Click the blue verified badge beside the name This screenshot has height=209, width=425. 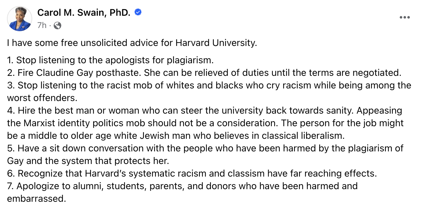pyautogui.click(x=138, y=12)
